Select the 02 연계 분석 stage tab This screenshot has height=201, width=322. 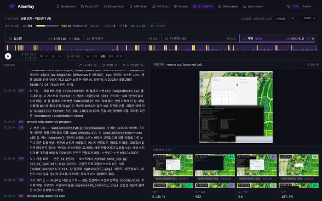coord(122,39)
